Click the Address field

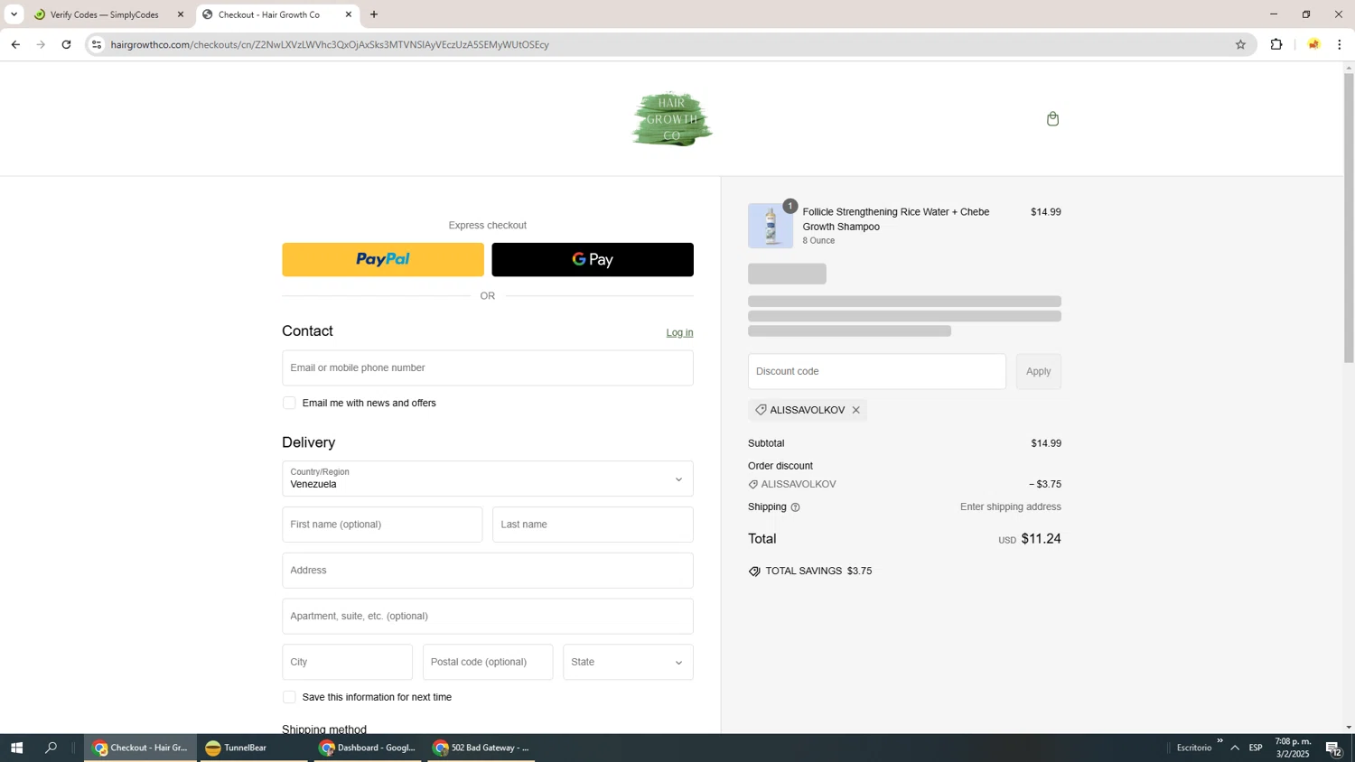coord(488,571)
